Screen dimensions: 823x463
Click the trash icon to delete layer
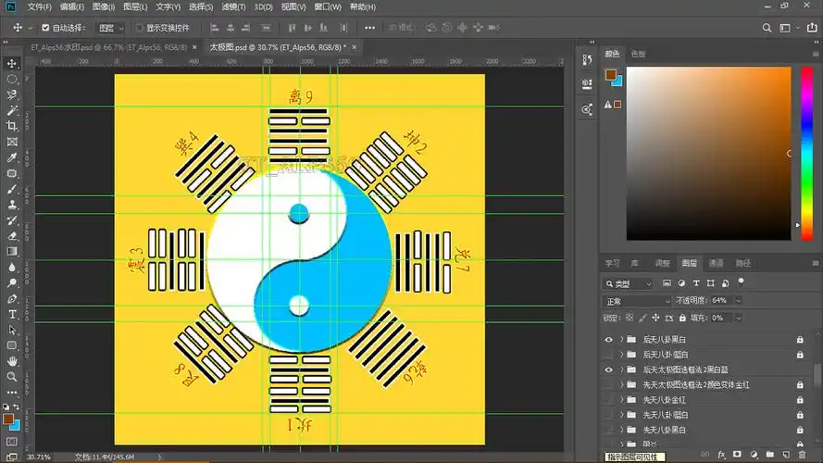pyautogui.click(x=802, y=455)
